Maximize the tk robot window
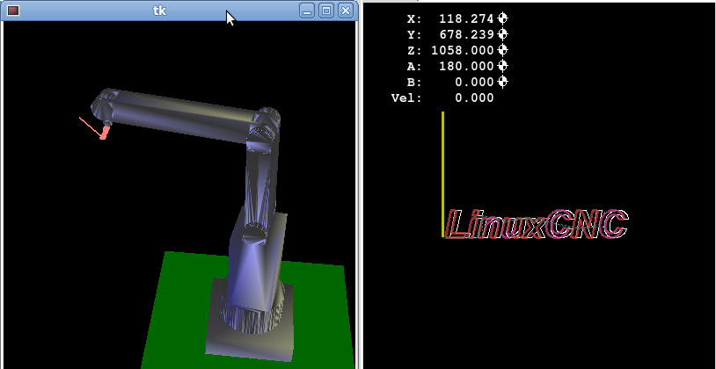Viewport: 716px width, 369px height. click(x=326, y=11)
